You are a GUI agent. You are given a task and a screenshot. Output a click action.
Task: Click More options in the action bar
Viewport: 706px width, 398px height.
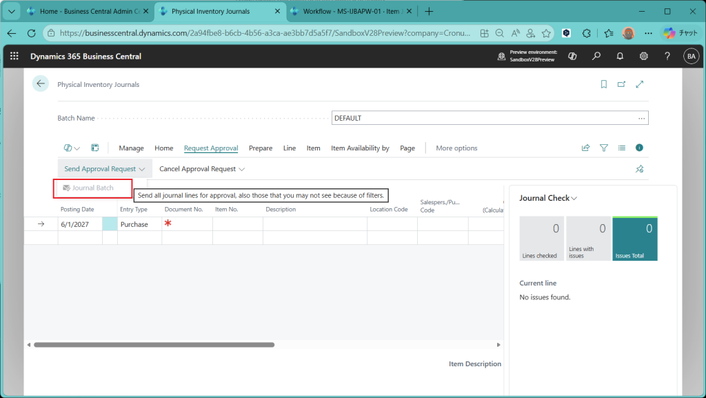pyautogui.click(x=456, y=148)
